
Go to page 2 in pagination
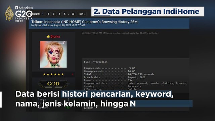tap(48, 14)
